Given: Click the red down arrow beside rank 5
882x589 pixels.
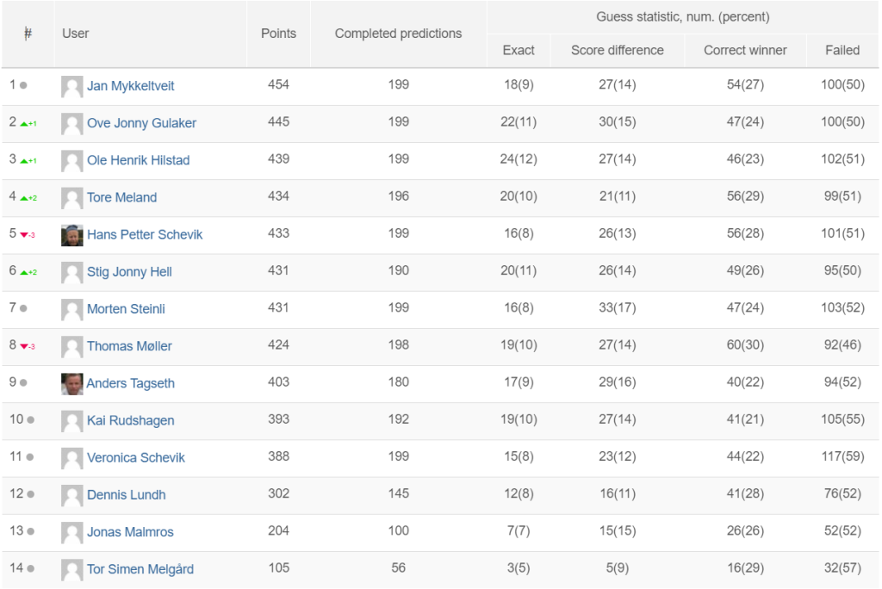Looking at the screenshot, I should 24,235.
